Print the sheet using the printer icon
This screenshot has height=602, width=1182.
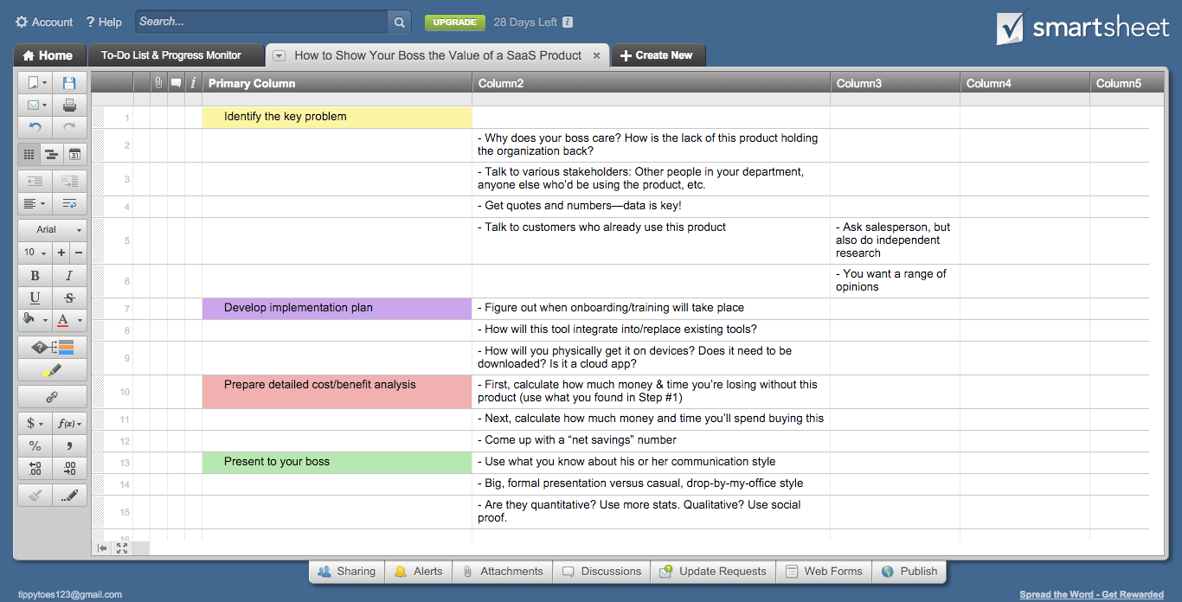(x=69, y=106)
